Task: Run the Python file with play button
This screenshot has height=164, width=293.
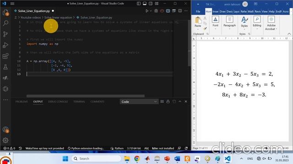Action: click(x=147, y=11)
